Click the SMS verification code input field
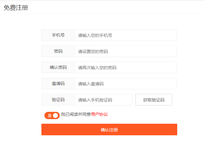This screenshot has width=204, height=149. pos(103,100)
